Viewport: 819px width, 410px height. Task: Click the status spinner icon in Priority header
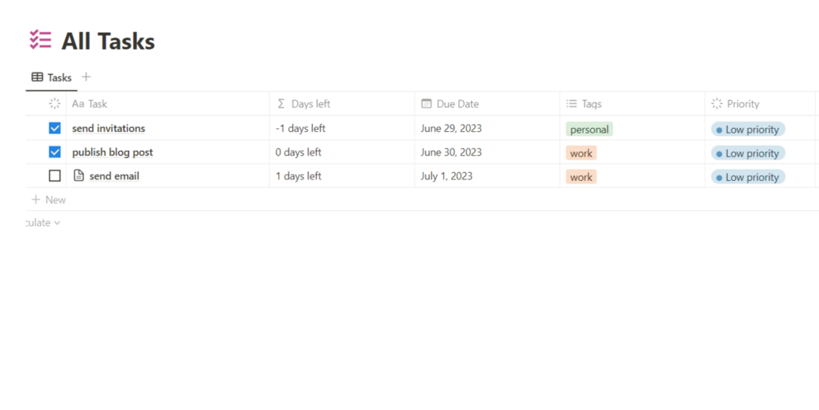pyautogui.click(x=716, y=104)
